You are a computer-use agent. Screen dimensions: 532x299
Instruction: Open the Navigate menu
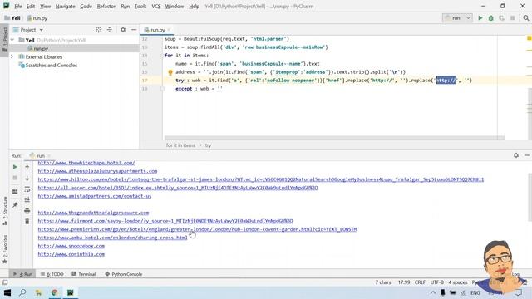pyautogui.click(x=65, y=6)
